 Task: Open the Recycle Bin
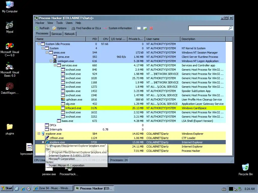[x=245, y=170]
